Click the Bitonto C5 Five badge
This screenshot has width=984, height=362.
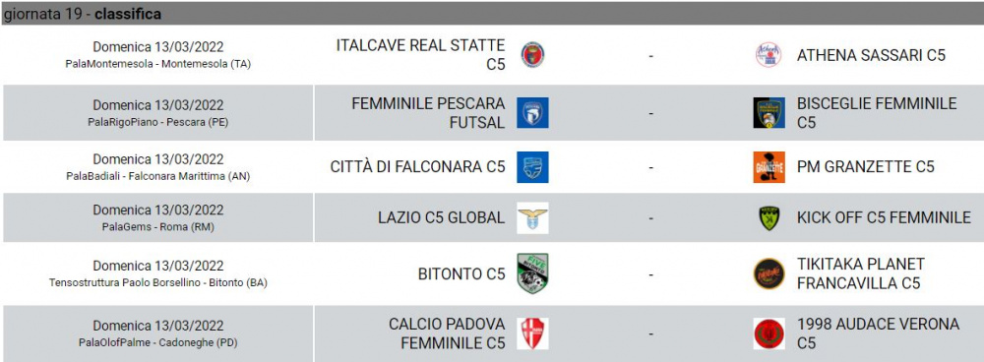532,273
